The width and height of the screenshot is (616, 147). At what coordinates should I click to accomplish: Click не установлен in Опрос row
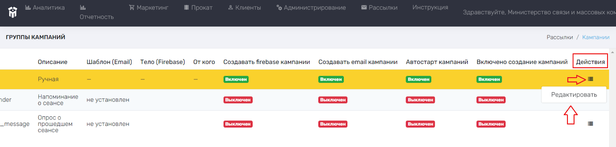tap(108, 124)
